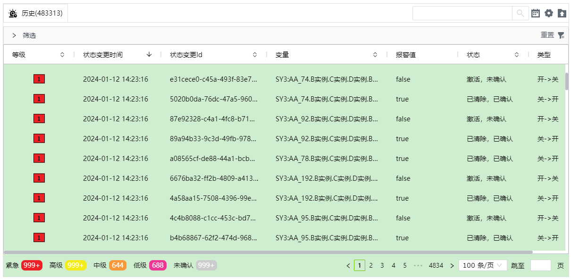571x279 pixels.
Task: Click the search magnifier icon
Action: tap(520, 13)
